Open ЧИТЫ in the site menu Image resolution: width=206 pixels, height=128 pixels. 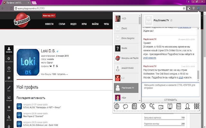pyautogui.click(x=106, y=24)
